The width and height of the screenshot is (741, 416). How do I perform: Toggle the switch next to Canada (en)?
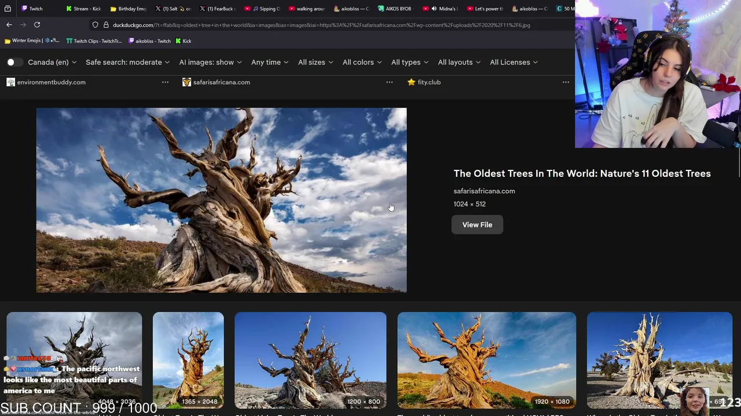click(x=14, y=62)
